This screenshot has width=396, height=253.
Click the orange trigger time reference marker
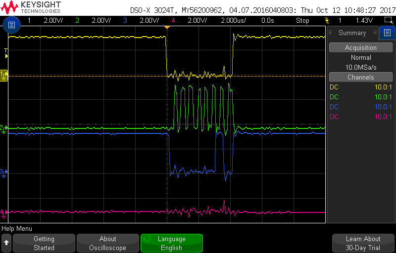tap(167, 27)
